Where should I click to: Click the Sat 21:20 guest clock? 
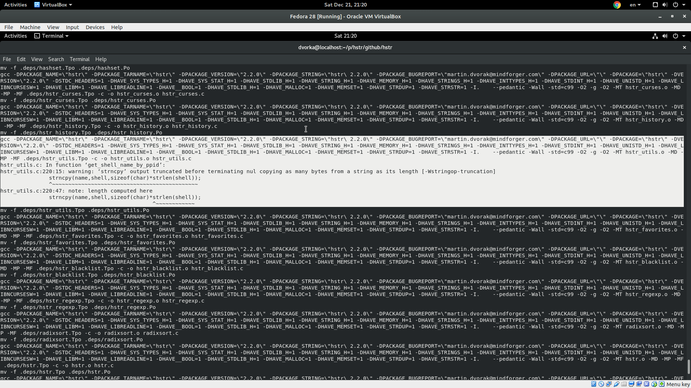point(345,36)
